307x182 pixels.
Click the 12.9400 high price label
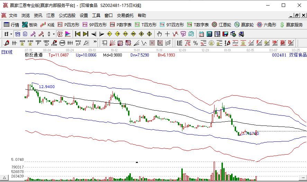(x=47, y=87)
